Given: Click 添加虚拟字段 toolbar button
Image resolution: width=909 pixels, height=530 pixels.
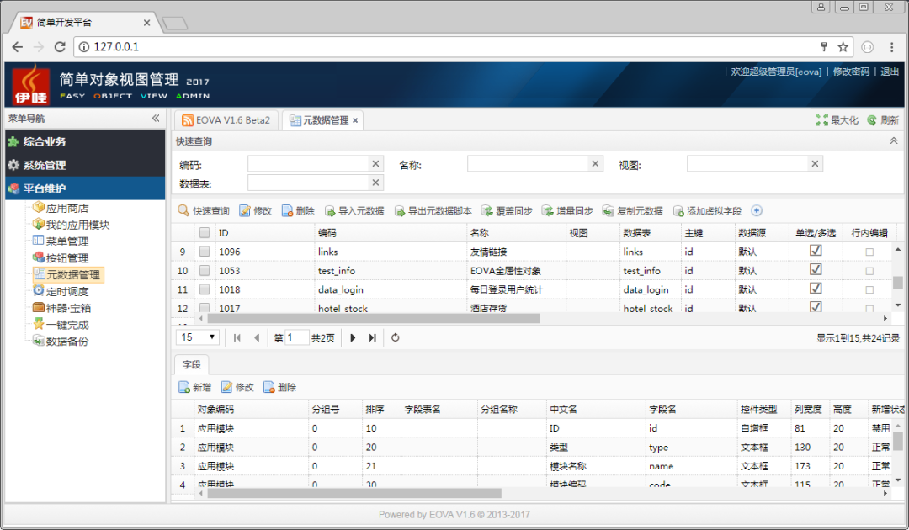Looking at the screenshot, I should (707, 211).
